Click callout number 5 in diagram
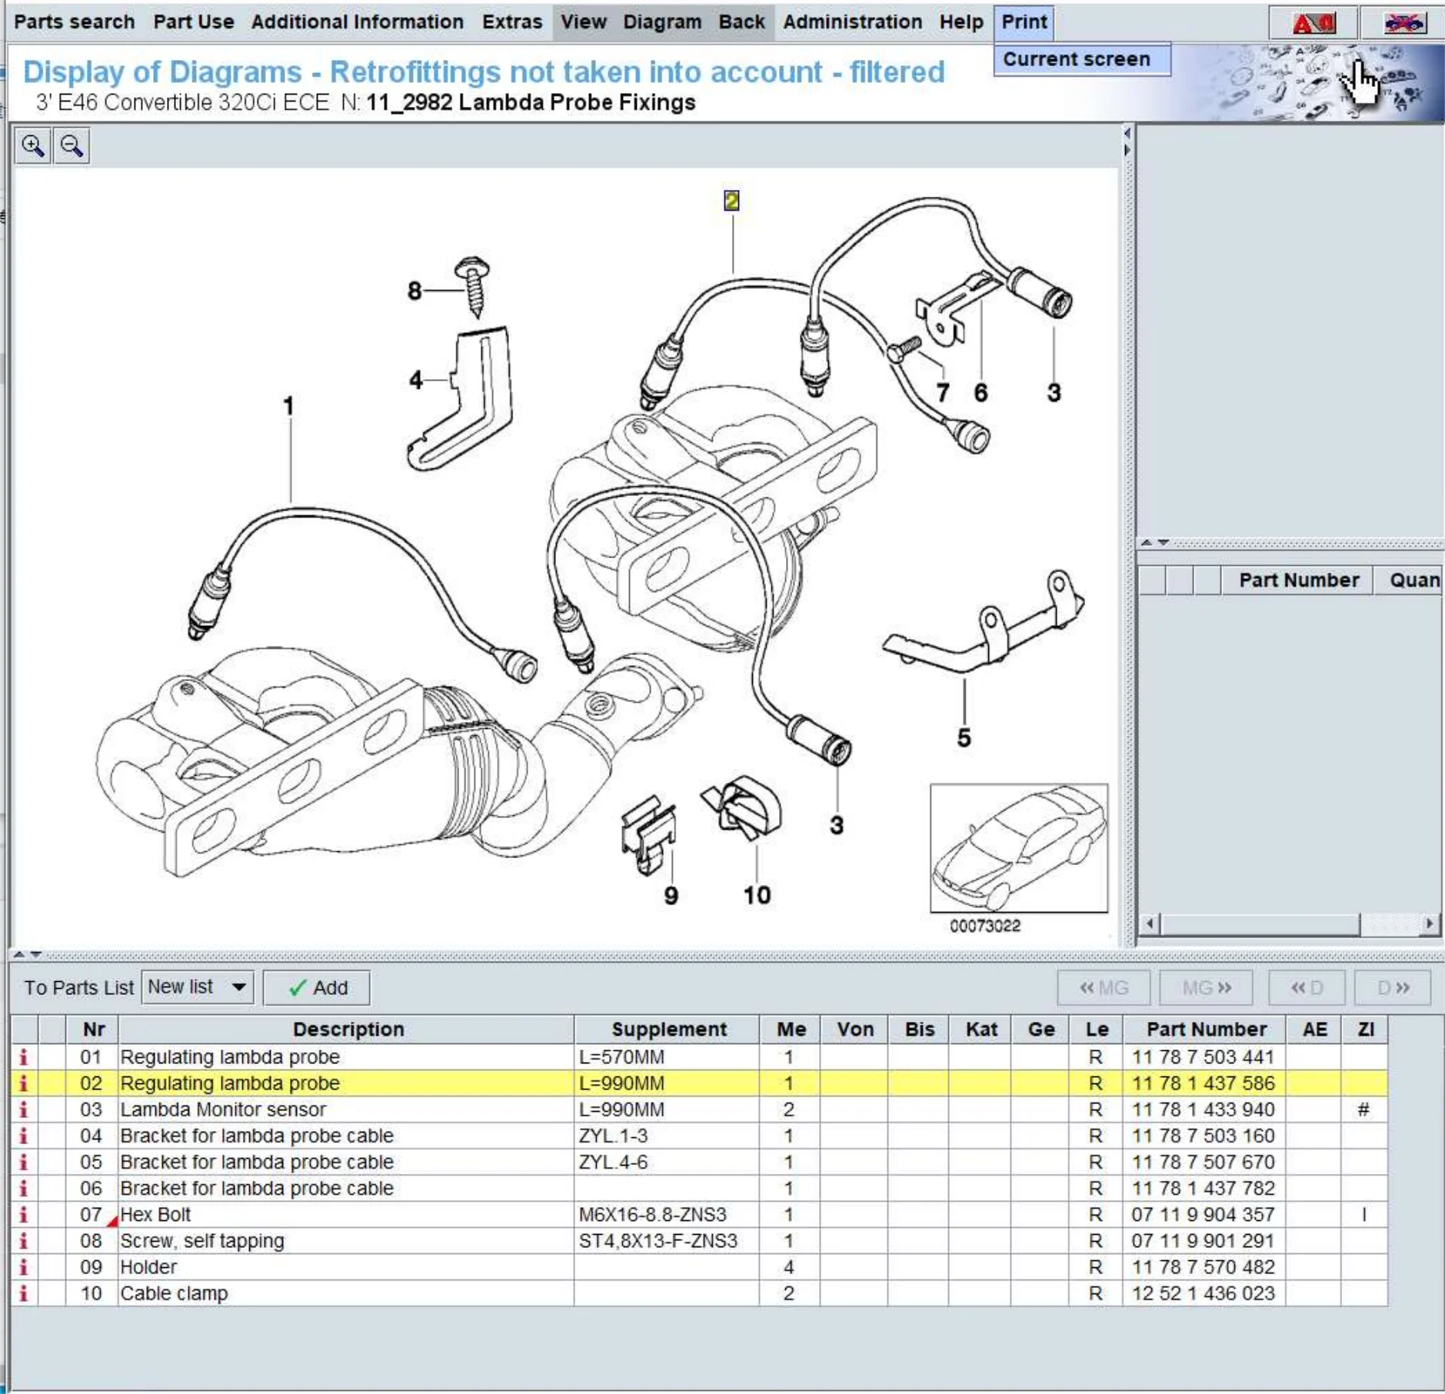The width and height of the screenshot is (1445, 1394). [964, 737]
